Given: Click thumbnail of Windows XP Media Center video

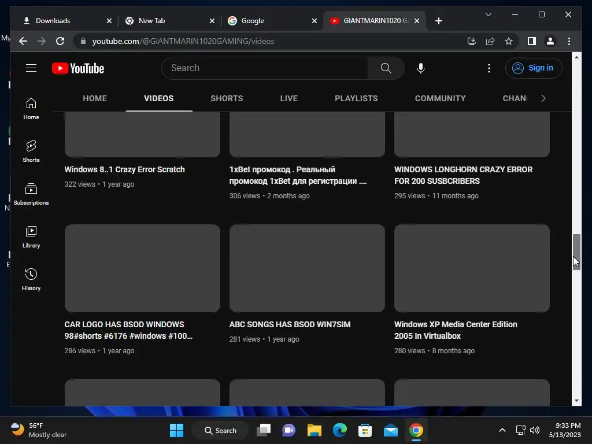Looking at the screenshot, I should pyautogui.click(x=472, y=268).
